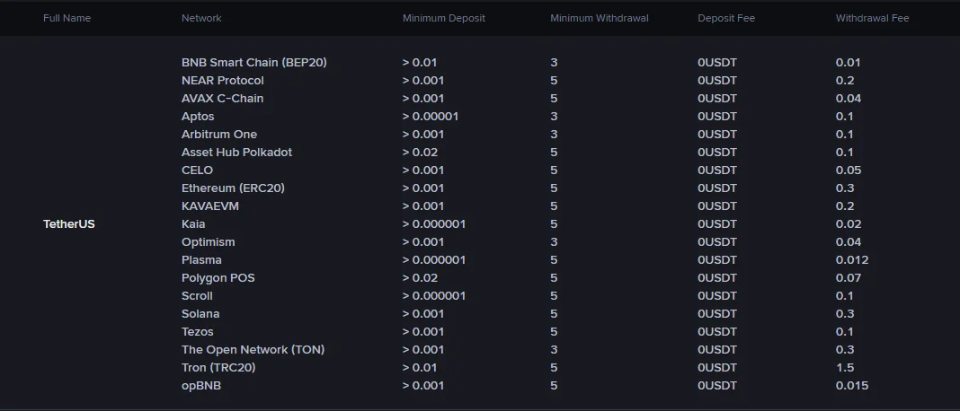This screenshot has height=411, width=960.
Task: Select NEAR Protocol network row
Action: coord(223,80)
